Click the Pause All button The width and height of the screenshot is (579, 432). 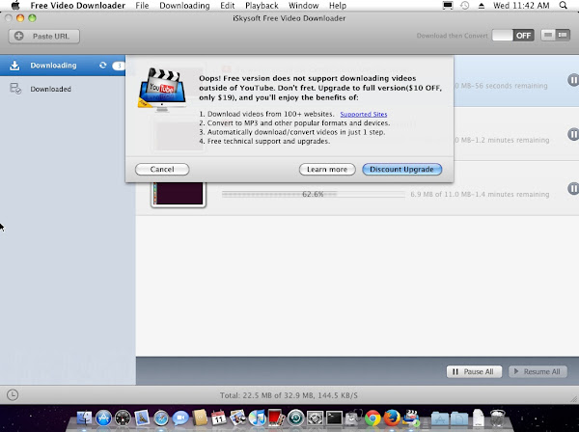474,371
